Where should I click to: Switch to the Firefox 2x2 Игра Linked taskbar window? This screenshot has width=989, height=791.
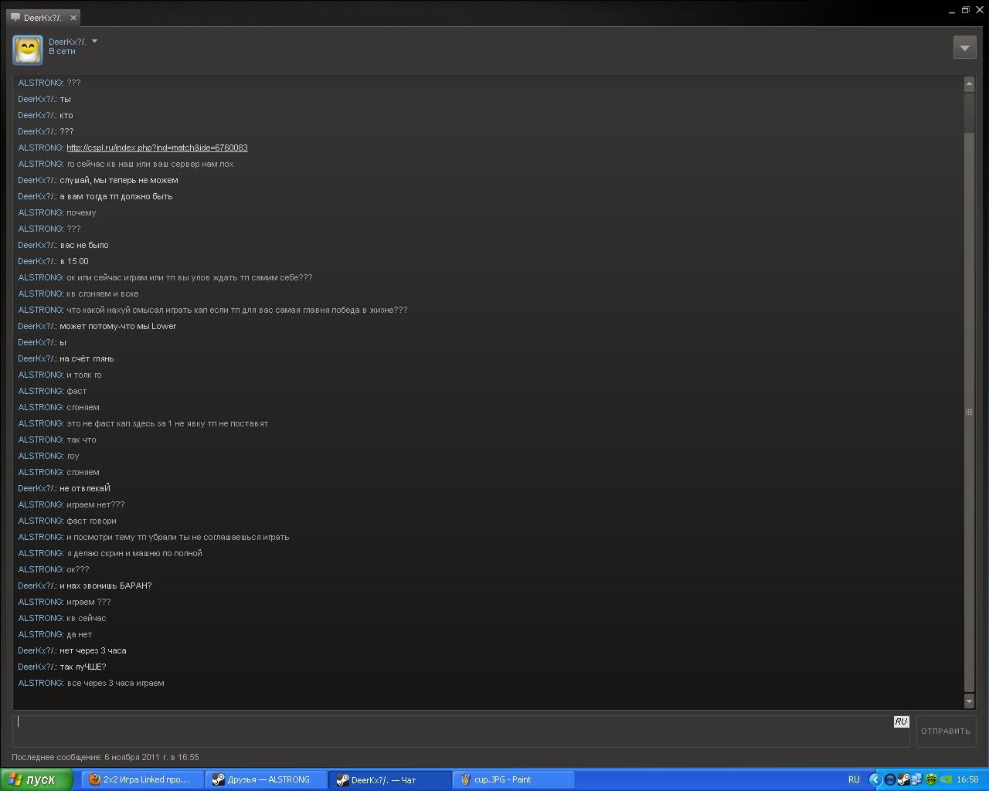click(x=142, y=779)
